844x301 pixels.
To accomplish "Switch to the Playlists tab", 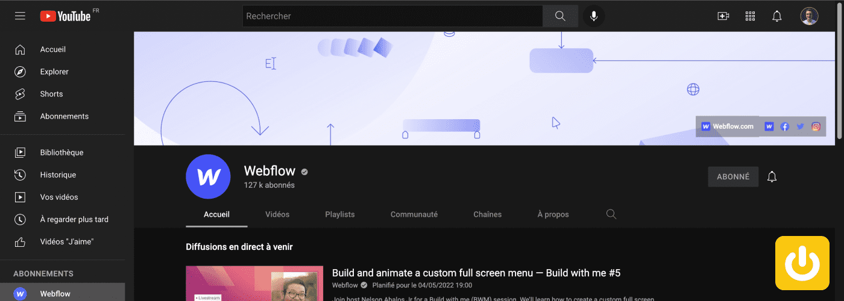I will coord(340,214).
